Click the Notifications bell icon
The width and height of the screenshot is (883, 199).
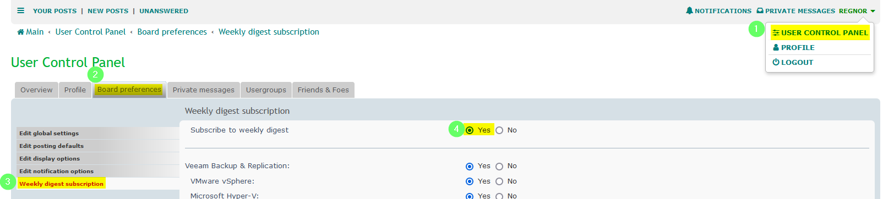(689, 10)
